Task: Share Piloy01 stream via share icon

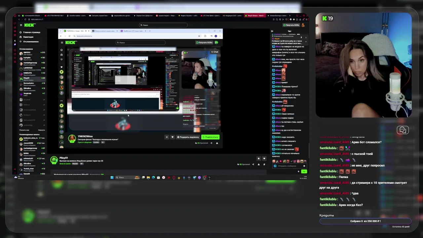Action: tap(253, 164)
